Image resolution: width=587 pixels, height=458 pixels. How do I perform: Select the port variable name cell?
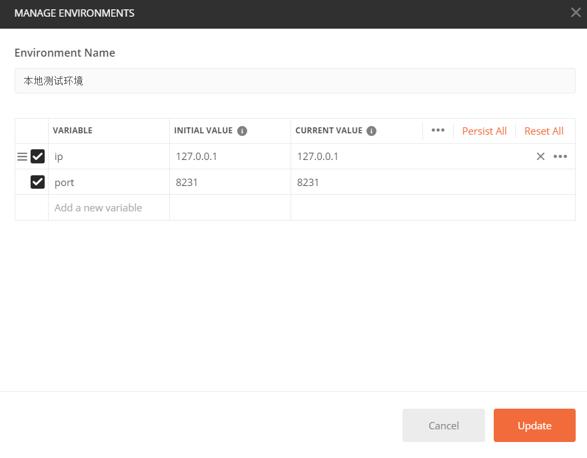point(109,182)
